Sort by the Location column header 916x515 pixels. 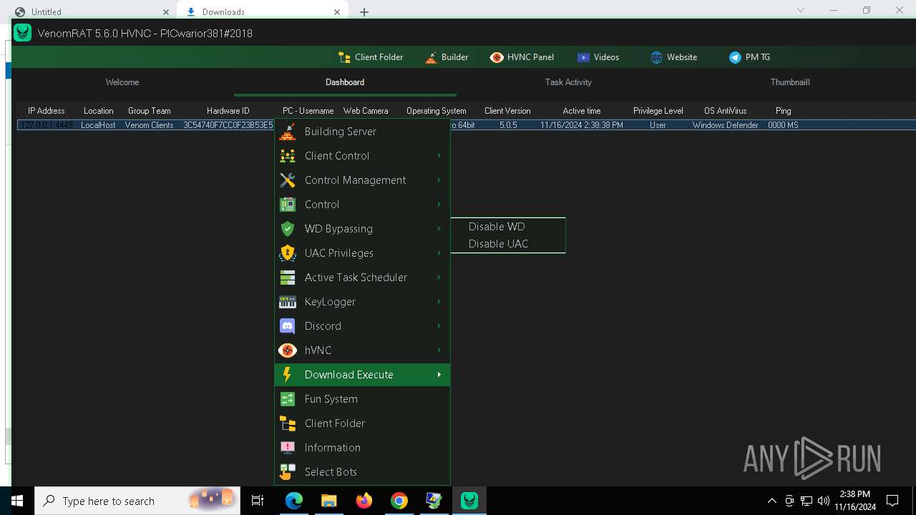(x=99, y=111)
